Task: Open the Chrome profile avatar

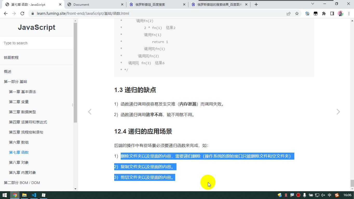Action: click(x=341, y=13)
